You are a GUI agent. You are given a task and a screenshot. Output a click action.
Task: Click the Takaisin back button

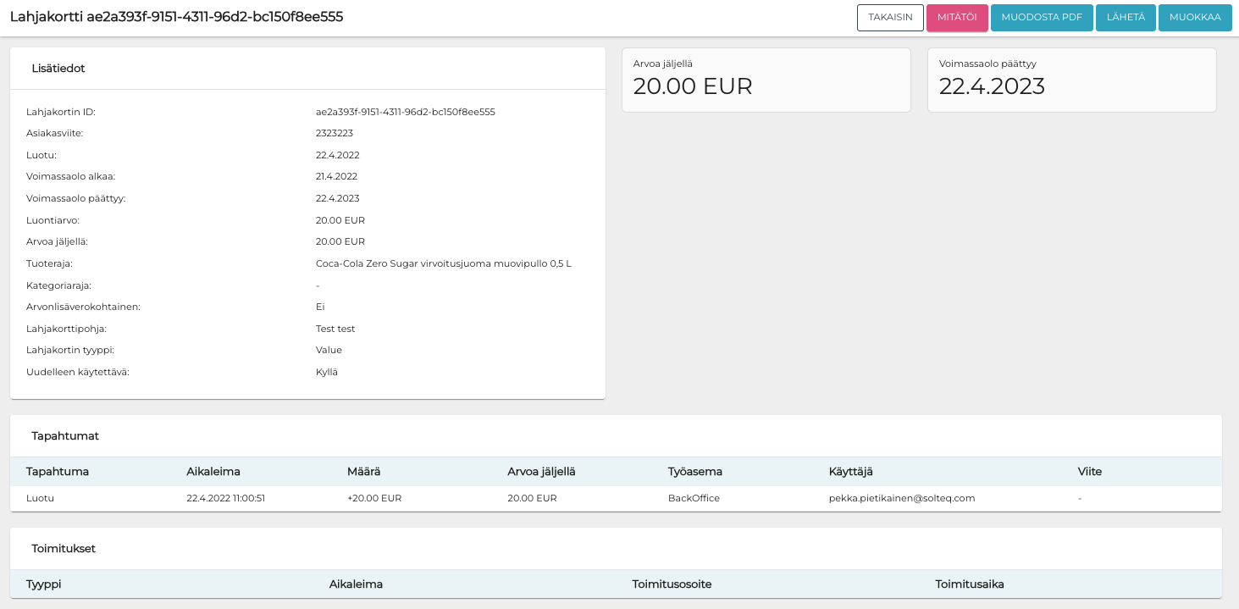pos(890,18)
